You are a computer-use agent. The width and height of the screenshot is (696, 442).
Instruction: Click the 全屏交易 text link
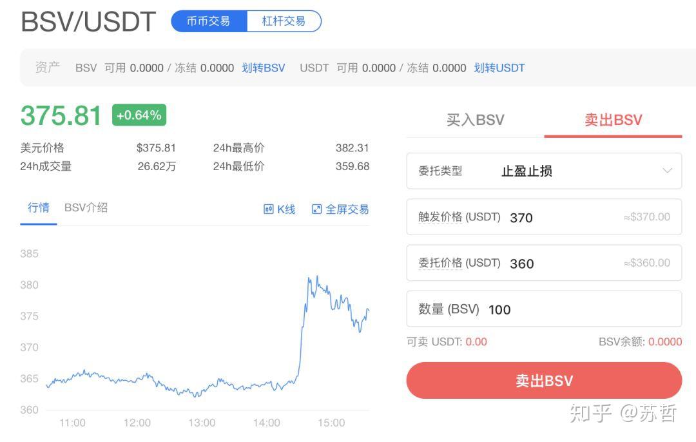(347, 209)
